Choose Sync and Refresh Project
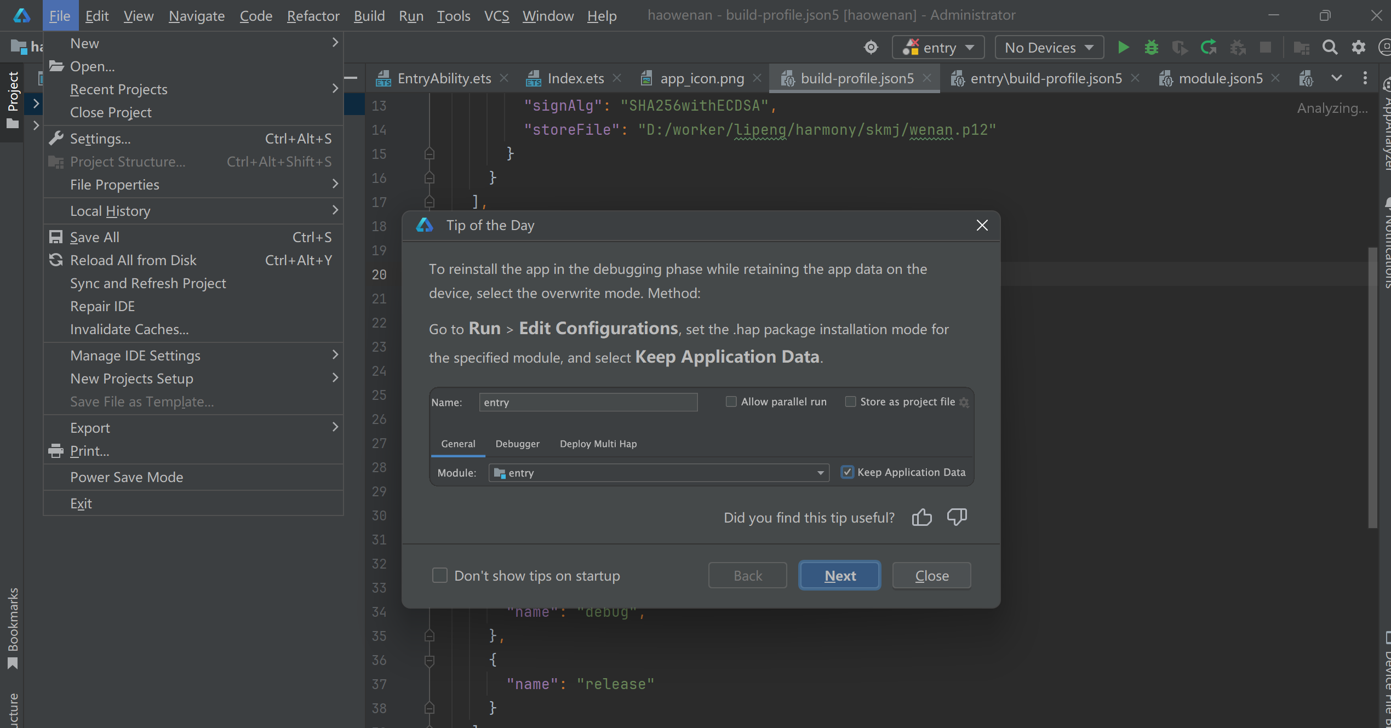Image resolution: width=1391 pixels, height=728 pixels. pyautogui.click(x=193, y=283)
